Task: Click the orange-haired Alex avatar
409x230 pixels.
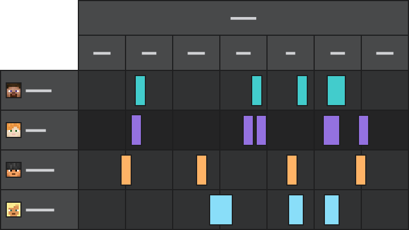Action: pyautogui.click(x=14, y=130)
